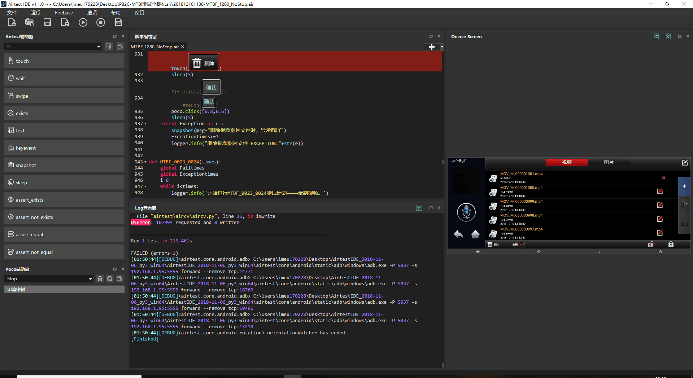Open the All filter dropdown in Airtest helper
The width and height of the screenshot is (693, 378).
(x=53, y=46)
